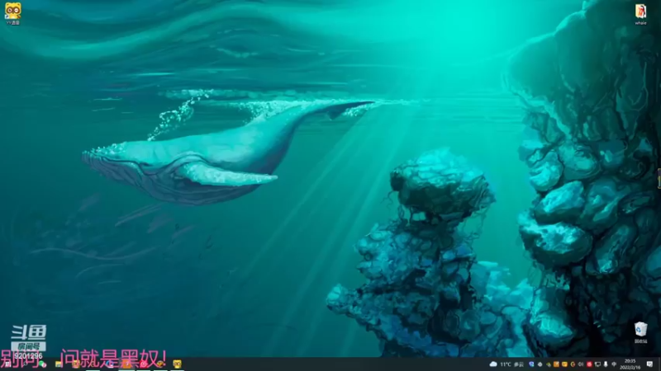This screenshot has width=661, height=371.
Task: Select the whale desktop file icon
Action: (640, 14)
